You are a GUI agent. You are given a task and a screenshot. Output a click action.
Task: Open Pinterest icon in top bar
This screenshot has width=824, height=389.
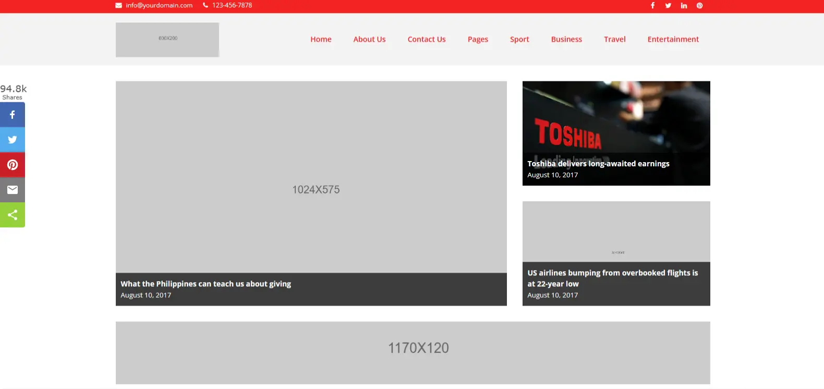click(699, 6)
